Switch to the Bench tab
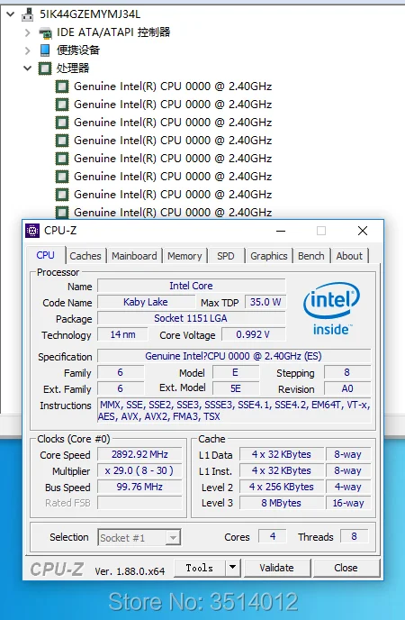The height and width of the screenshot is (620, 405). pos(311,256)
